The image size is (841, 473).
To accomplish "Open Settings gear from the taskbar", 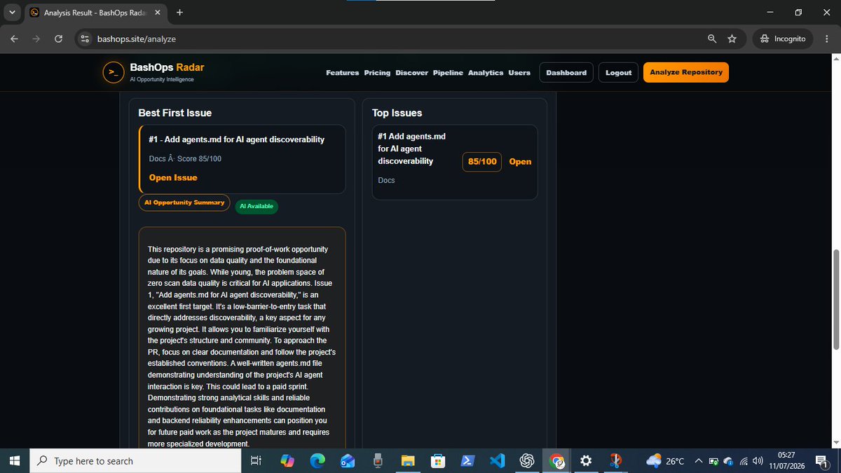I will (587, 460).
